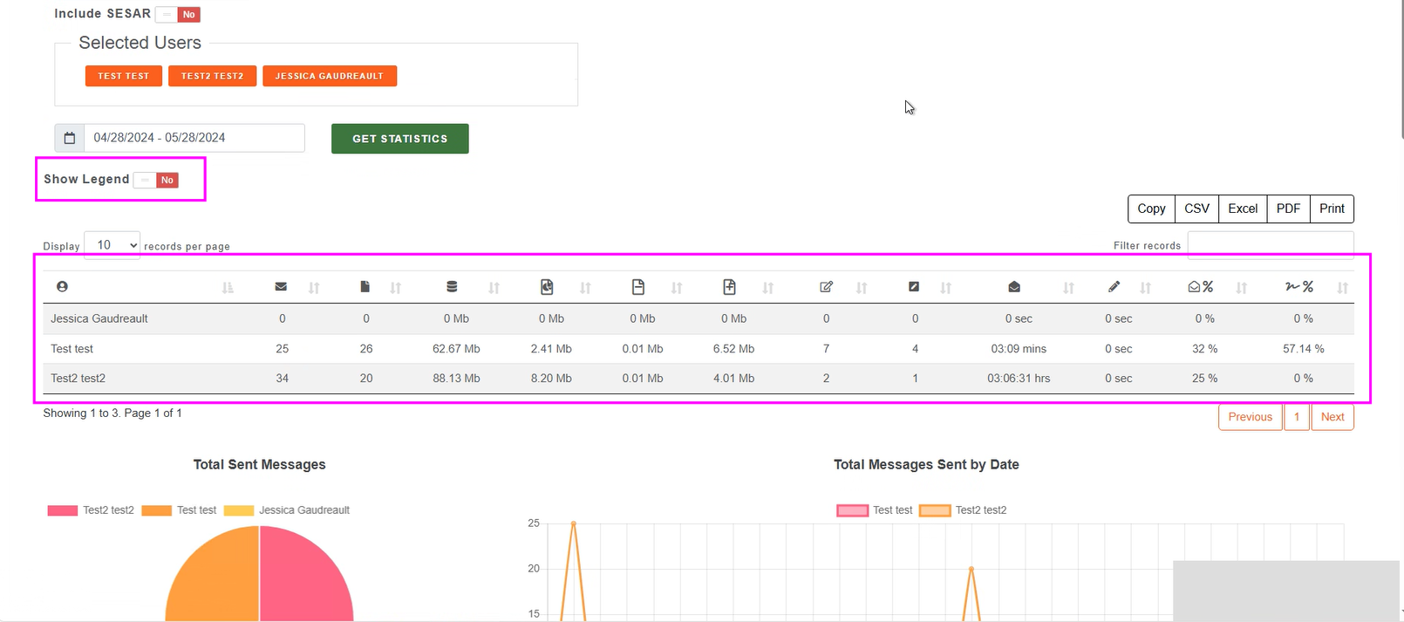Click the Total Messages Sent by Date title
Screen dimensions: 1404x622
point(926,465)
